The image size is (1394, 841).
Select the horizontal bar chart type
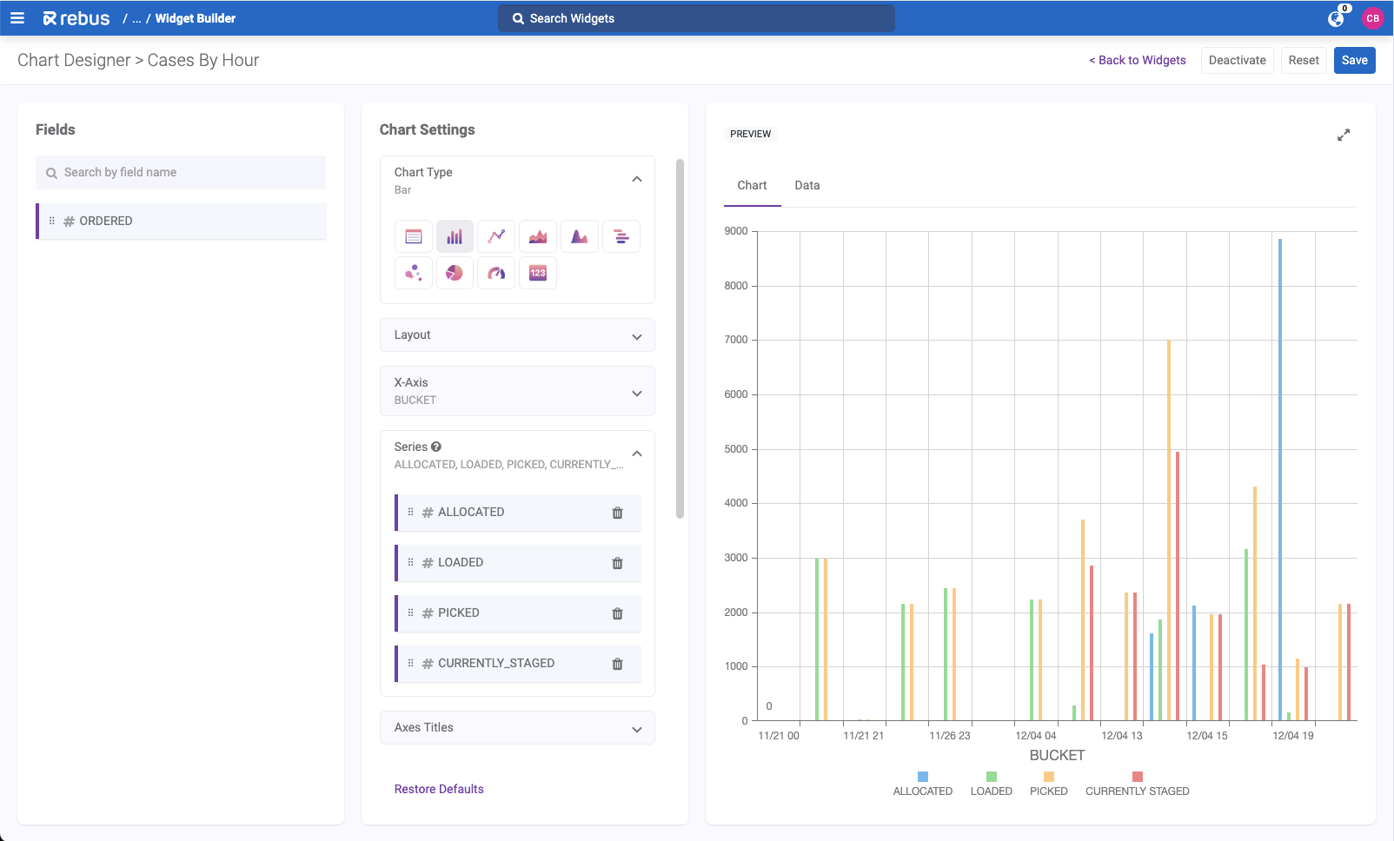coord(621,236)
